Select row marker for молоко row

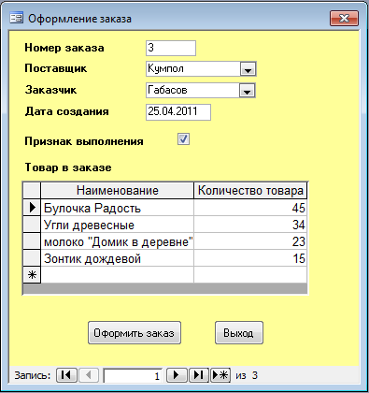32,241
